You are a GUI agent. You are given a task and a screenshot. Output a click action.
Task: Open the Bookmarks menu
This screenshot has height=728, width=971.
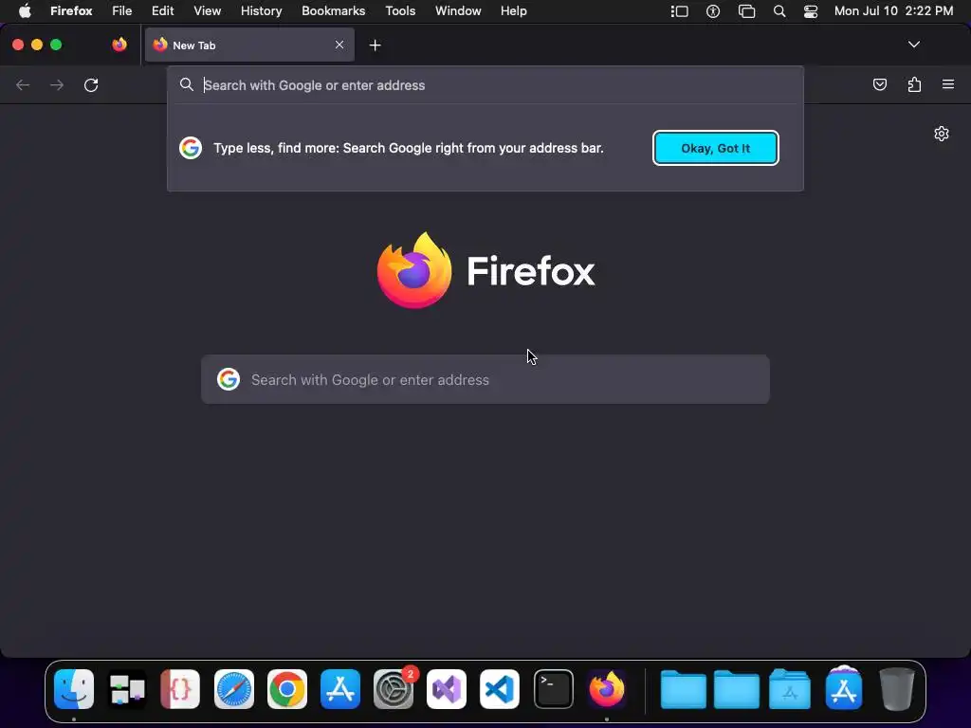tap(333, 11)
